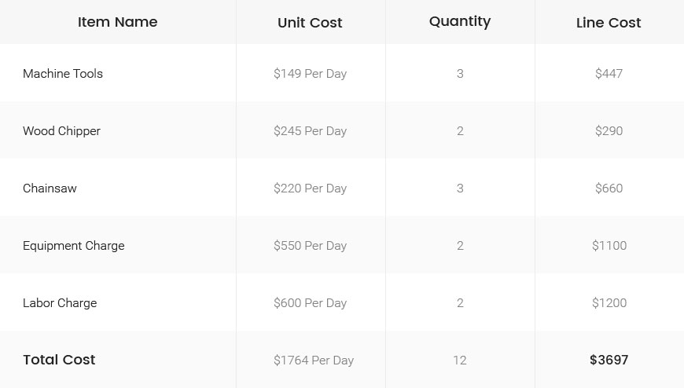Select the $245 Per Day unit cost
The image size is (684, 388).
(x=310, y=131)
